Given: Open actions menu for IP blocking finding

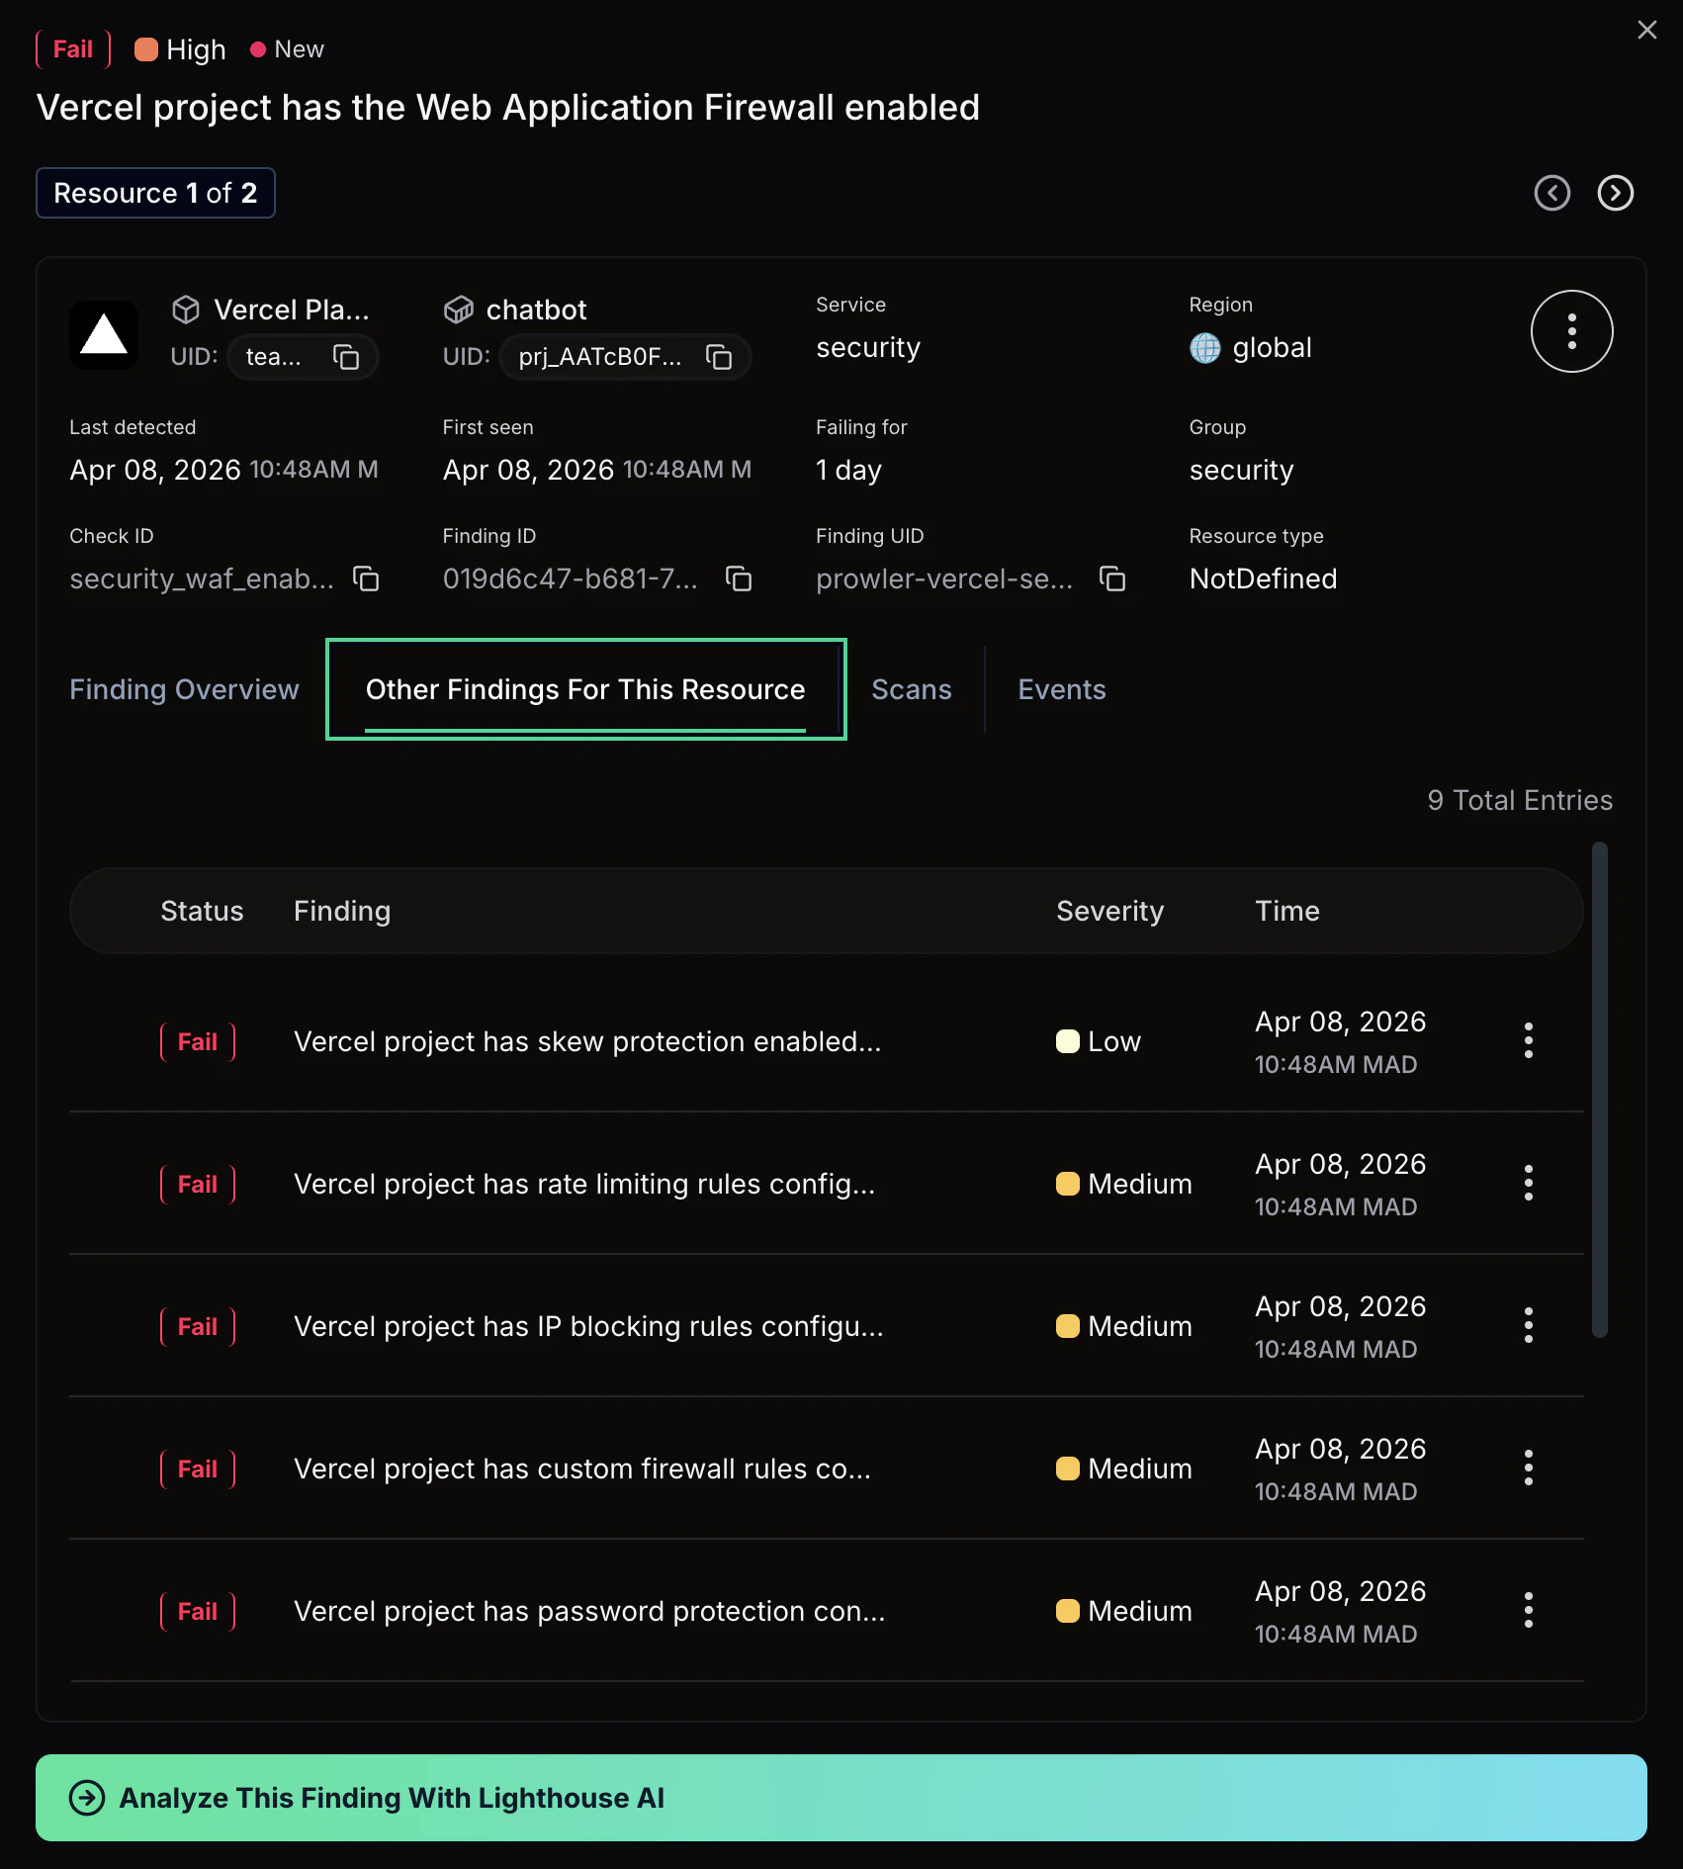Looking at the screenshot, I should point(1529,1326).
